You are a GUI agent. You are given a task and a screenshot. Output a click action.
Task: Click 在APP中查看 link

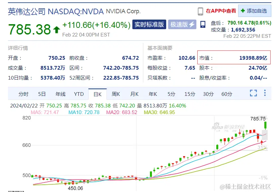pyautogui.click(x=221, y=11)
